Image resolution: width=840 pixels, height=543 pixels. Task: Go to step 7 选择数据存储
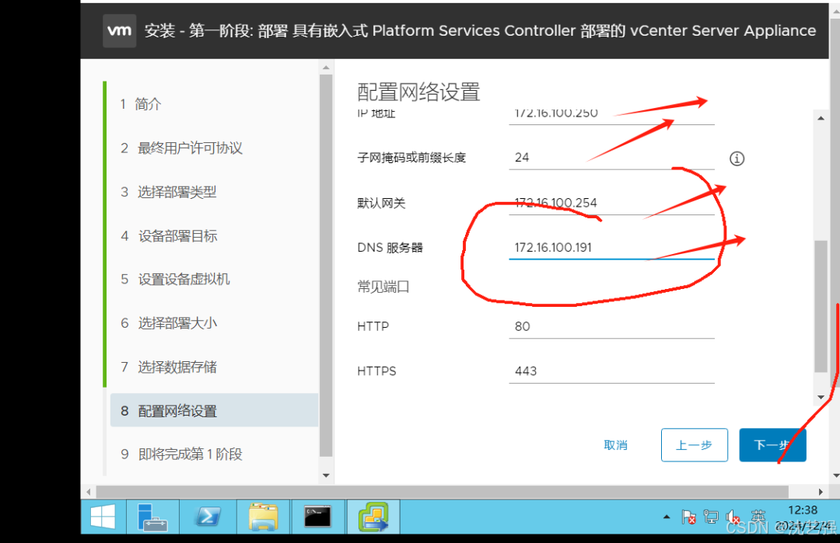coord(169,367)
